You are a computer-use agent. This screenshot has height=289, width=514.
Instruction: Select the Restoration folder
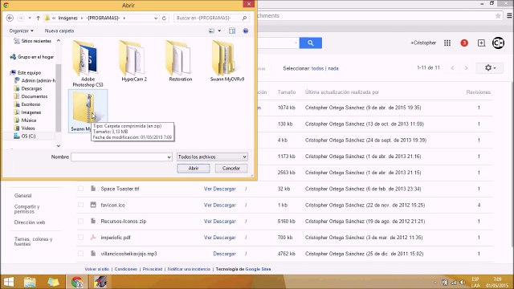pyautogui.click(x=180, y=61)
